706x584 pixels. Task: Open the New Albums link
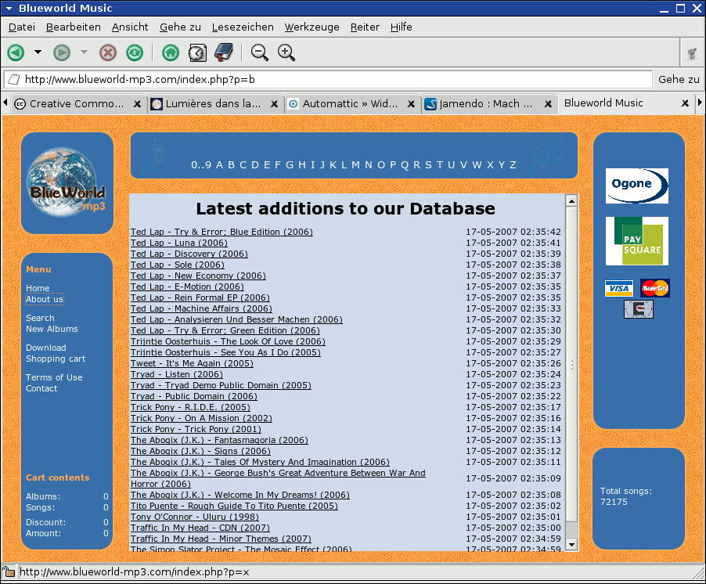pyautogui.click(x=52, y=329)
